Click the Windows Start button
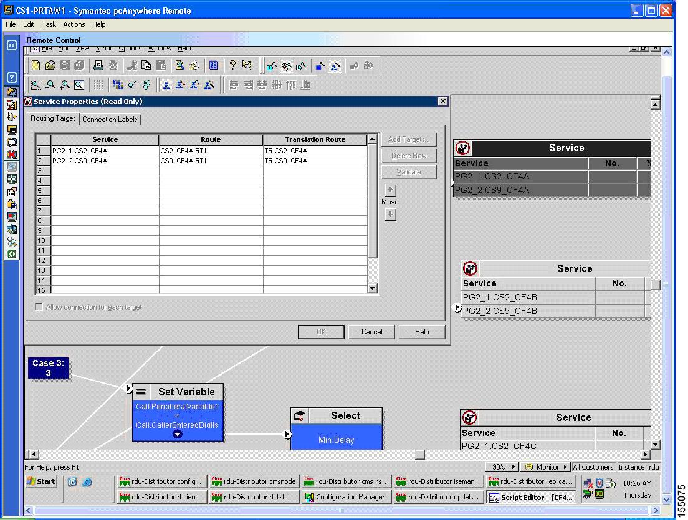The image size is (688, 520). [x=42, y=481]
